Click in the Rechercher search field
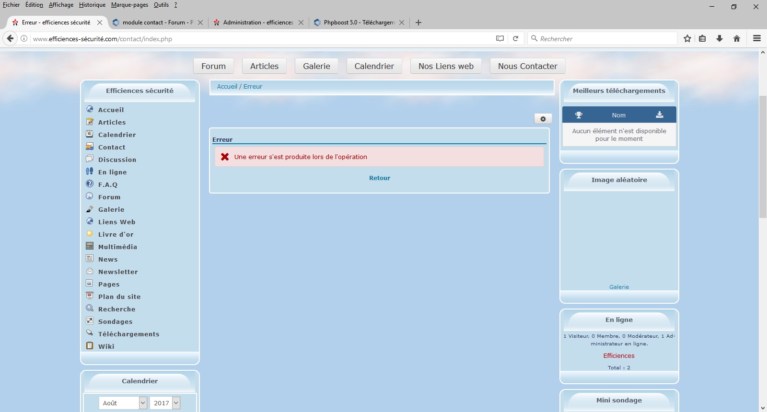 click(604, 39)
